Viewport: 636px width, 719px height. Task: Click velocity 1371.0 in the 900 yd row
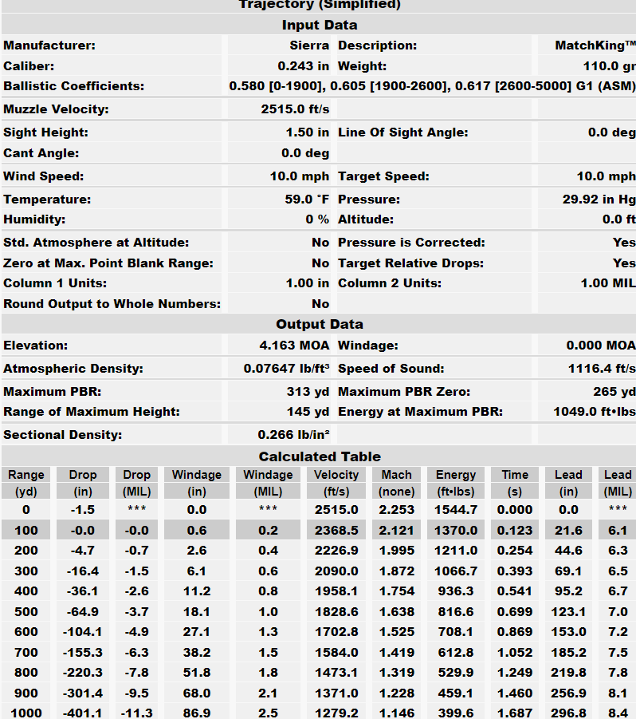(x=336, y=693)
